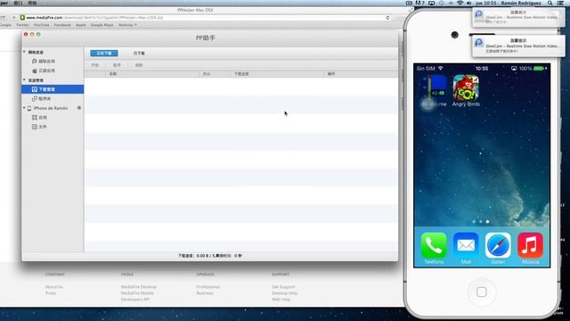
Task: Click the download speed status bar text
Action: (x=210, y=256)
